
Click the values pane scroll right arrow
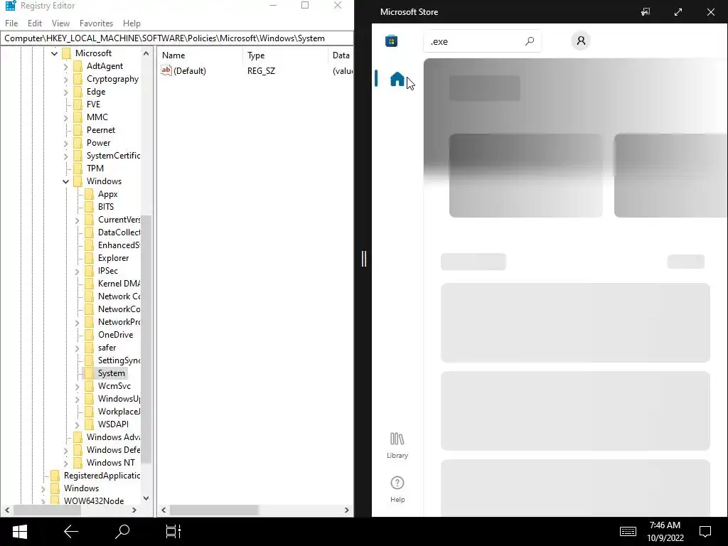pyautogui.click(x=346, y=510)
